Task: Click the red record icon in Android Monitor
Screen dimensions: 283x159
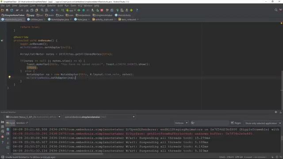Action: click(x=2, y=137)
